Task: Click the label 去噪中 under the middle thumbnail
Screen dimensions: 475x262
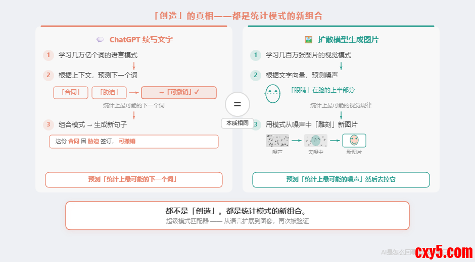Action: [316, 152]
